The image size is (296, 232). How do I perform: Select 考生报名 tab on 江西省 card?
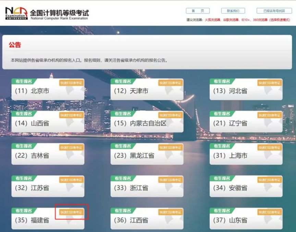coord(123,211)
